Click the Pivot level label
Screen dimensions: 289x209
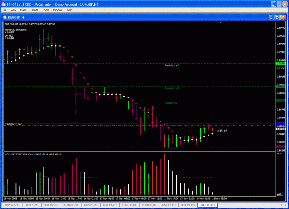click(172, 125)
